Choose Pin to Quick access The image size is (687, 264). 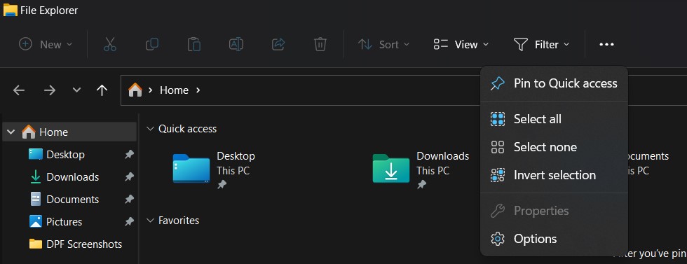[x=555, y=83]
